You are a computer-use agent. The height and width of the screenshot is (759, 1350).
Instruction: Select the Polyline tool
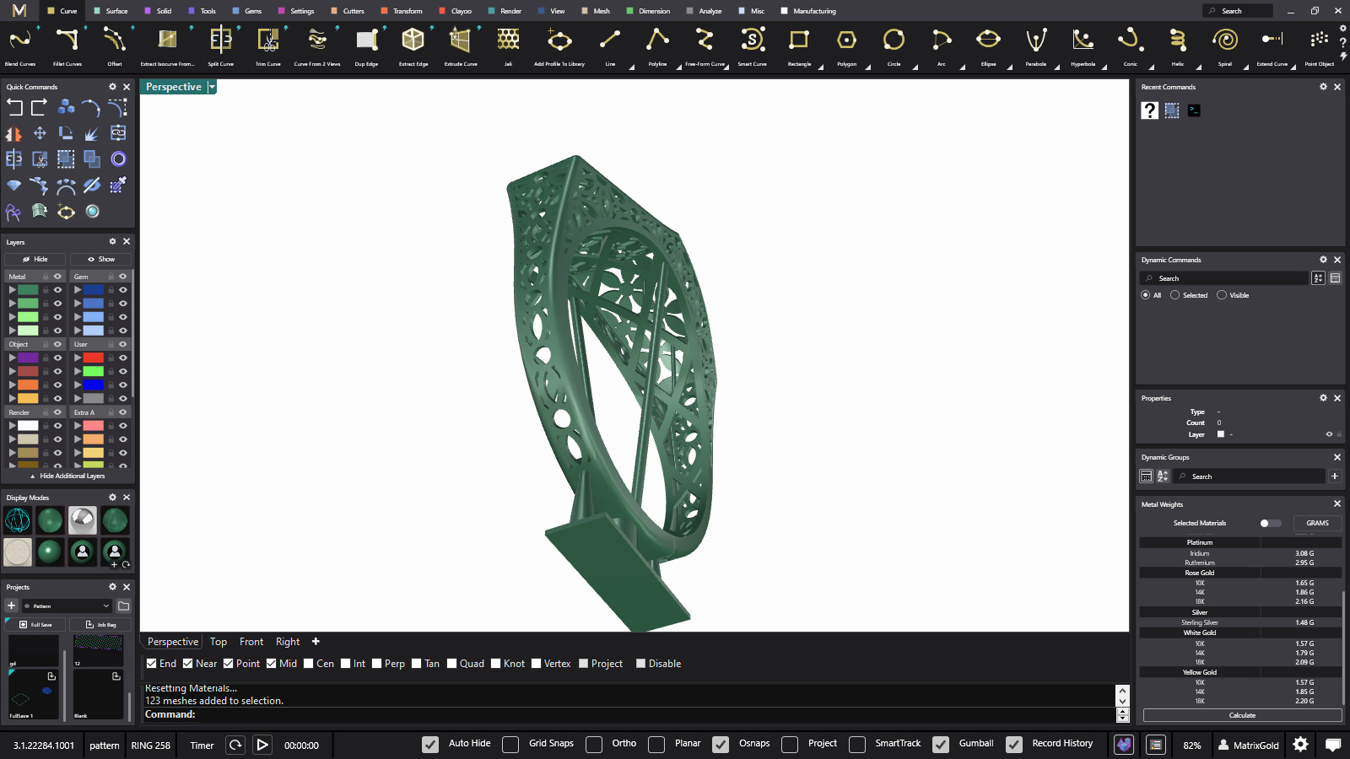click(x=657, y=46)
